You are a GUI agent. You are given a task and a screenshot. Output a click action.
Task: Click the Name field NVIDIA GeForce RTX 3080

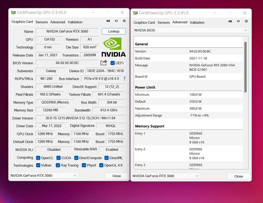click(x=67, y=31)
